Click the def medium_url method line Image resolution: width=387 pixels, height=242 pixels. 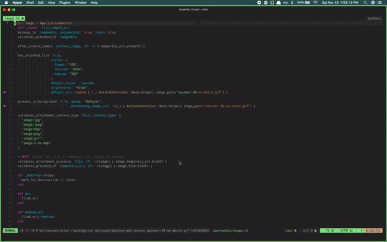pos(30,212)
